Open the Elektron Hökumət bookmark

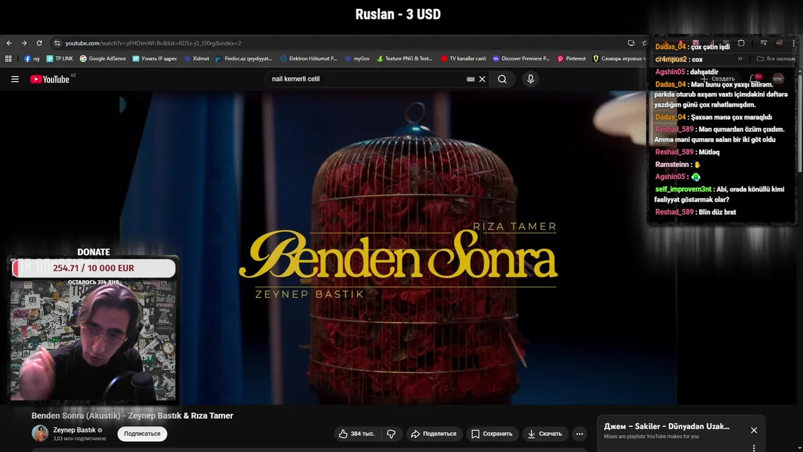coord(309,58)
